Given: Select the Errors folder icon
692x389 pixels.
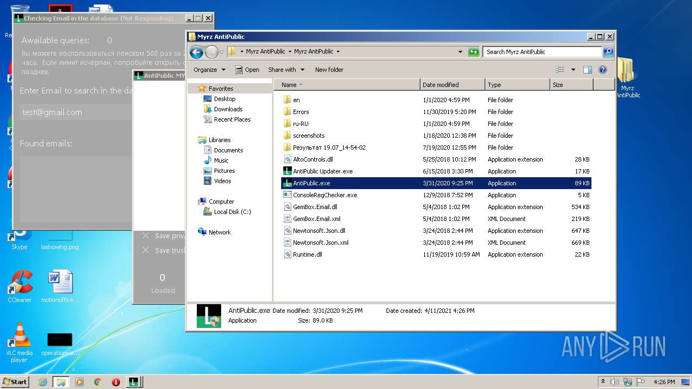Looking at the screenshot, I should 287,112.
